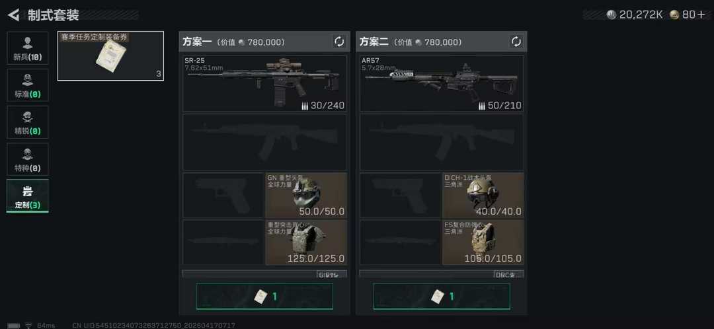714x329 pixels.
Task: Tap the 80+ gold currency icon
Action: click(675, 15)
